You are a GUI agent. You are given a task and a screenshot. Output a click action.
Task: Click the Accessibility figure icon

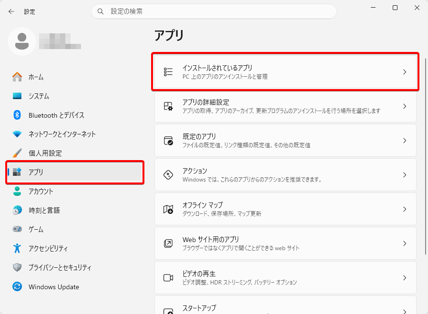point(17,248)
